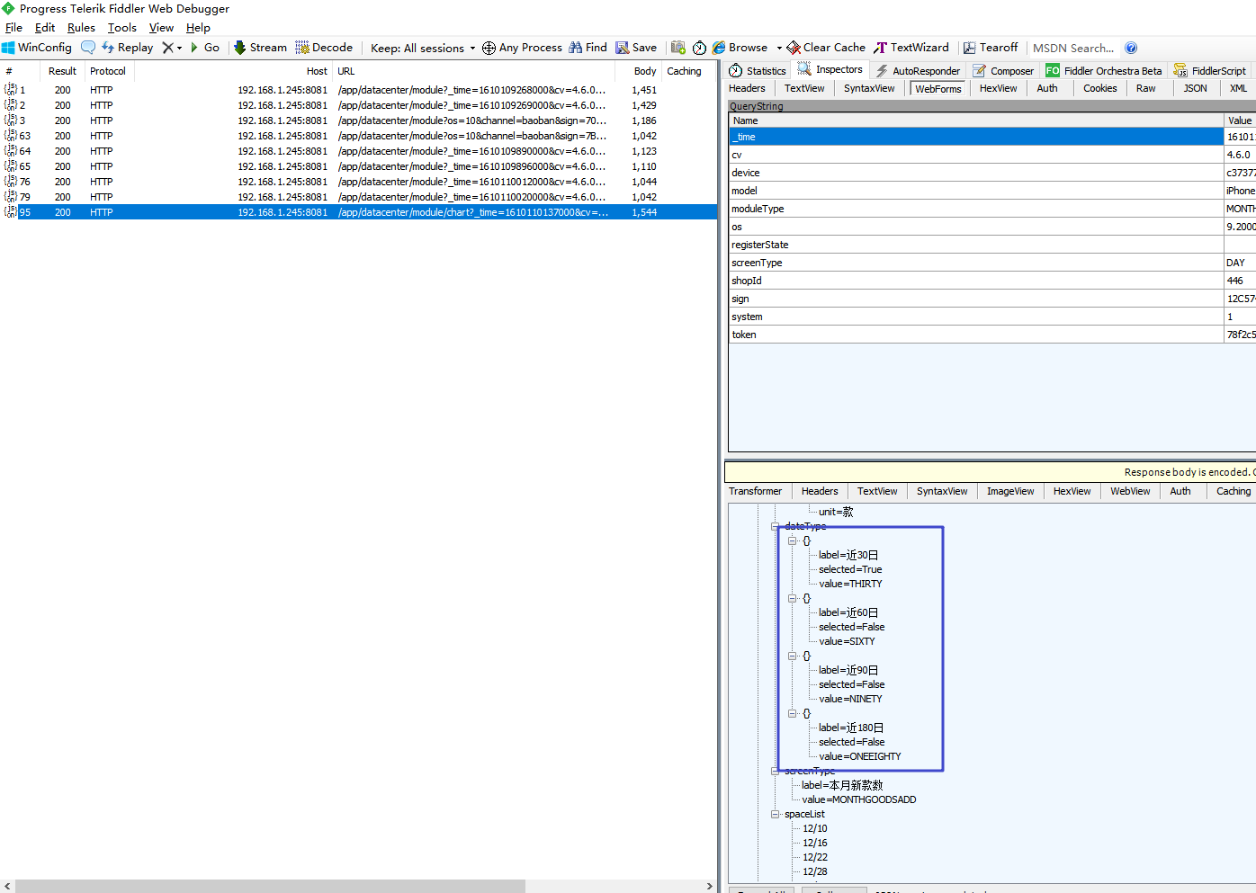Select request Cookies tab
The image size is (1256, 893).
pyautogui.click(x=1099, y=88)
